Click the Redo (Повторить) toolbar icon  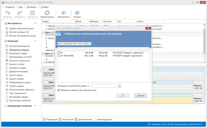click(20, 13)
